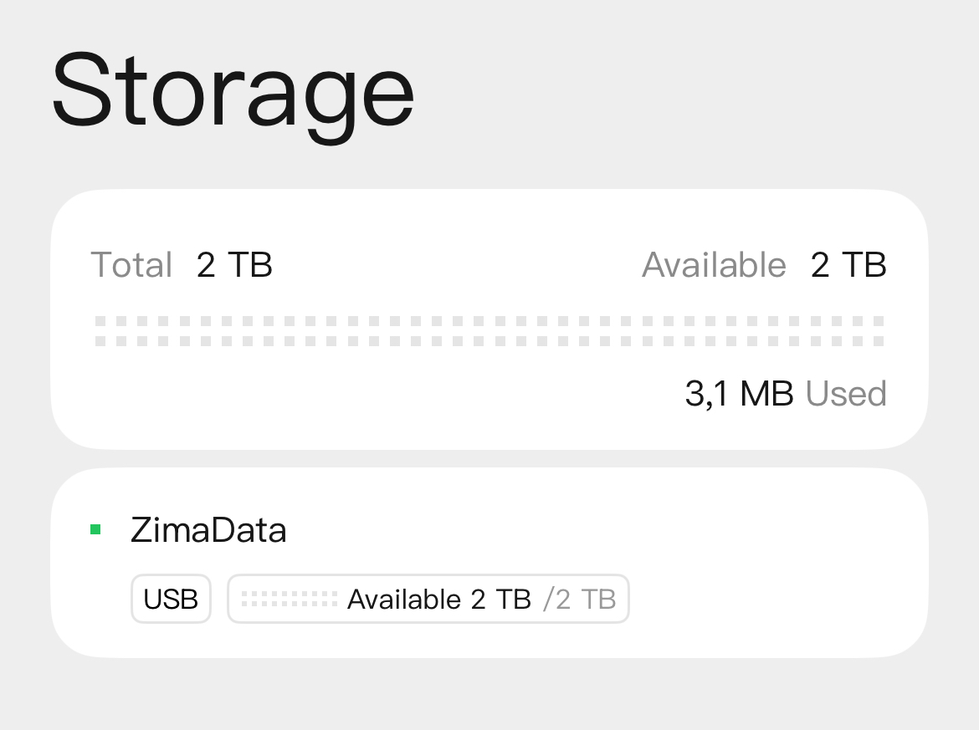Click the USB badge under ZimaData

pyautogui.click(x=171, y=599)
